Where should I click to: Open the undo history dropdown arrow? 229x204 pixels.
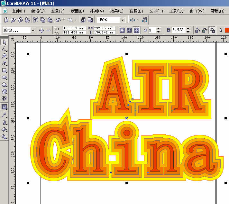click(64, 20)
